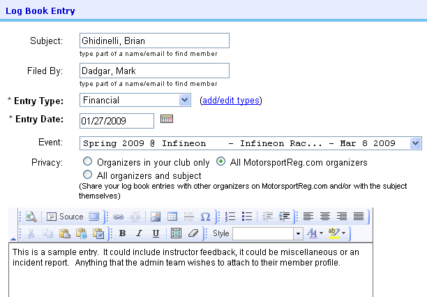Choose 'All organizers and subject' privacy
The width and height of the screenshot is (427, 297).
[87, 175]
